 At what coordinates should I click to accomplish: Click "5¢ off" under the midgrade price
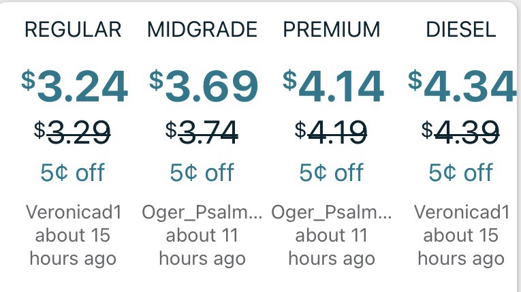(202, 173)
